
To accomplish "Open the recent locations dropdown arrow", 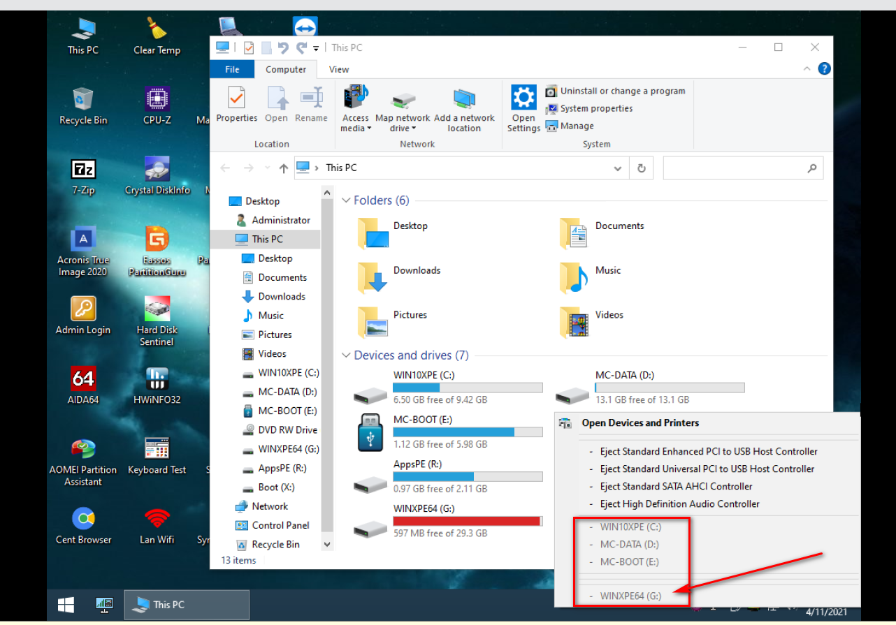I will click(268, 168).
